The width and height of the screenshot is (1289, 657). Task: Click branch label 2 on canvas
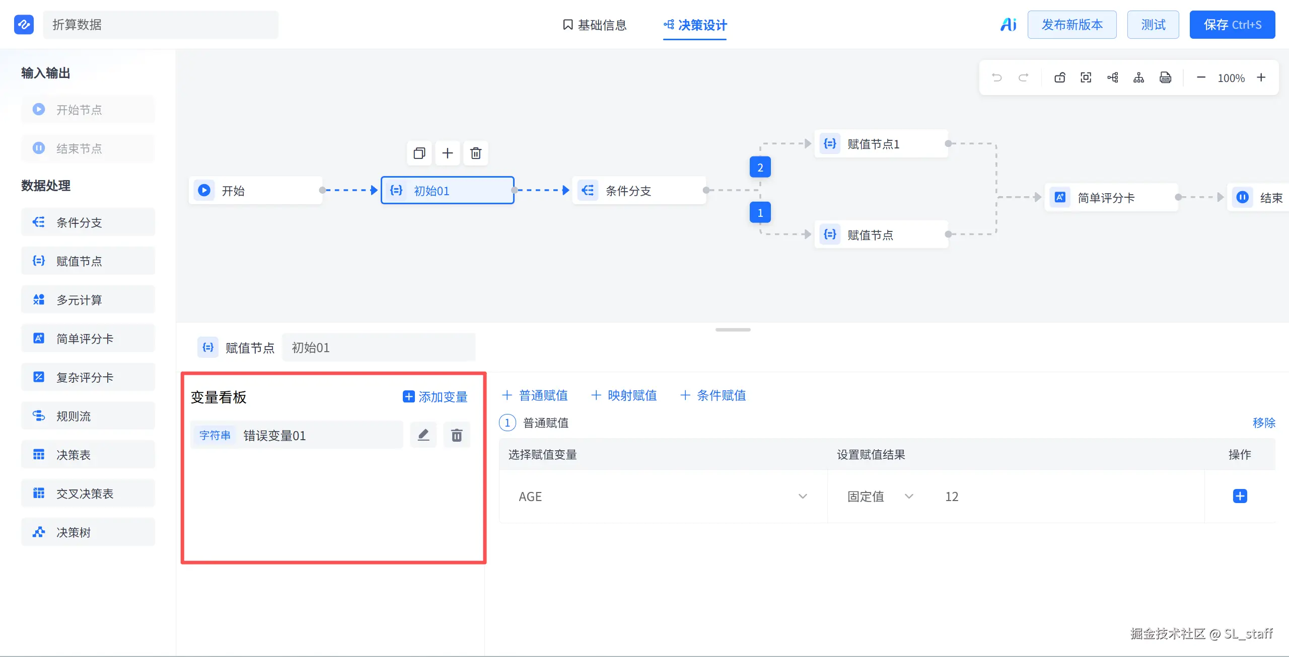(x=760, y=168)
